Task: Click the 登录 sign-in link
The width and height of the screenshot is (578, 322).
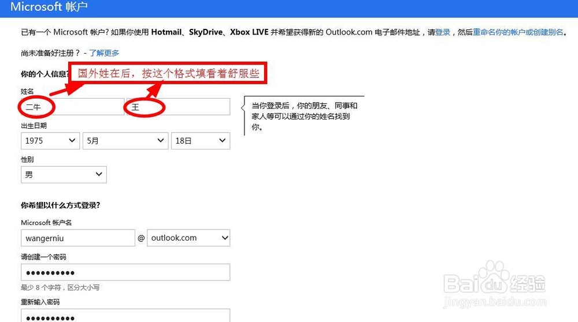Action: (443, 32)
